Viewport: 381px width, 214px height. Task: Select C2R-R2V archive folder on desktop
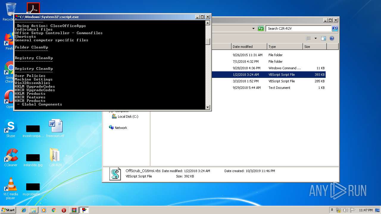point(55,157)
